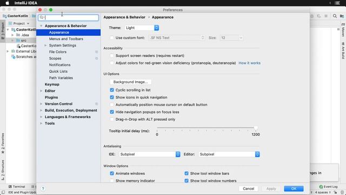The image size is (346, 195).
Task: Open the IDE antialiasing dropdown
Action: 150,154
